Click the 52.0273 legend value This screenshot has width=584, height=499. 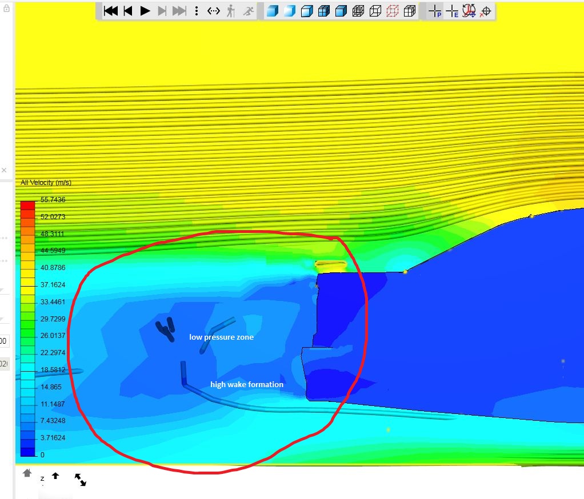point(53,217)
